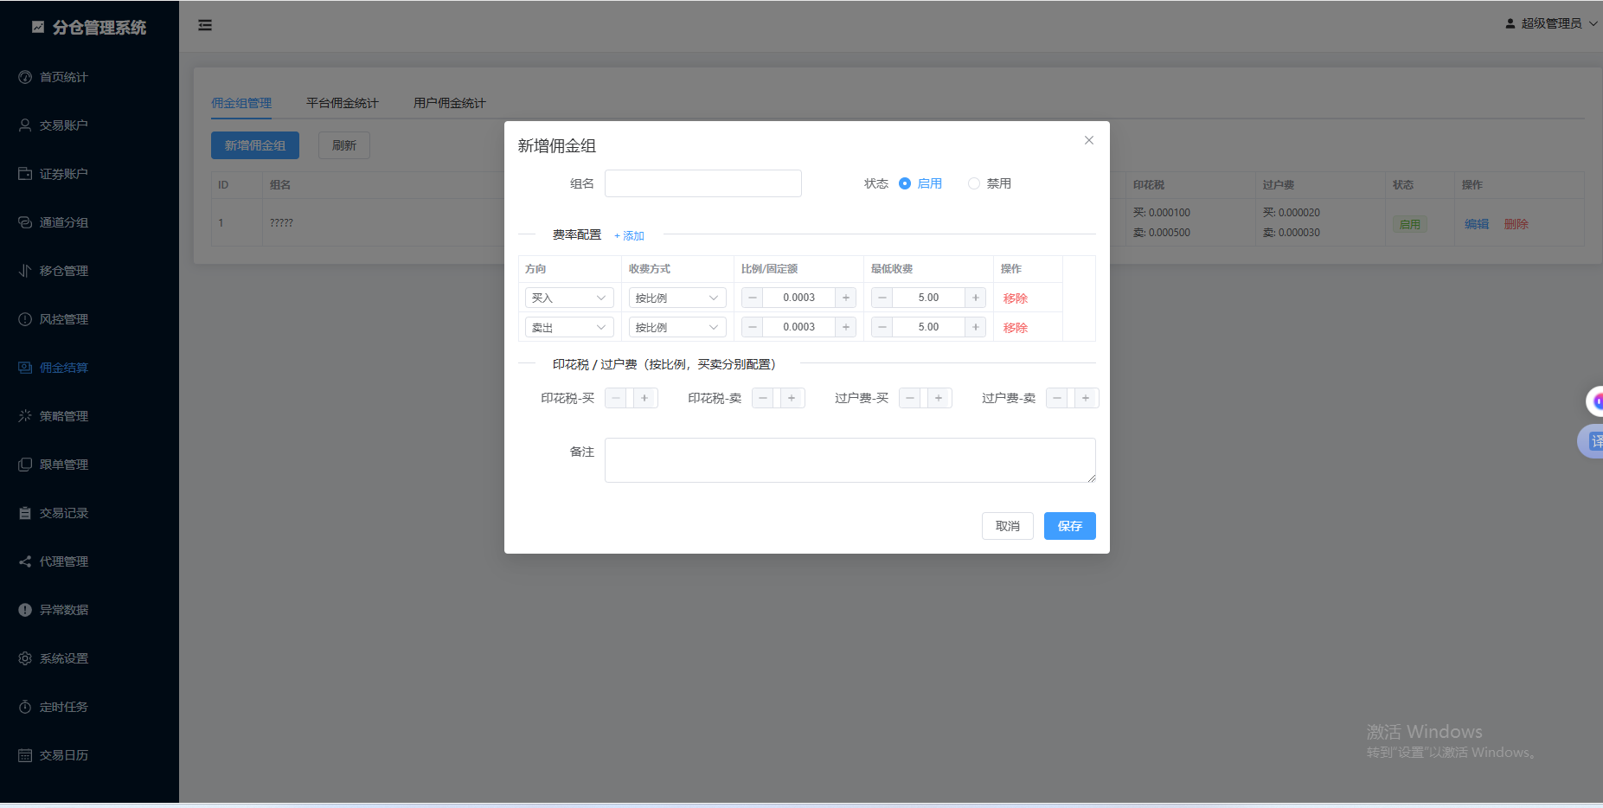Collapse the sidebar with the hamburger icon
The image size is (1603, 808).
[205, 25]
